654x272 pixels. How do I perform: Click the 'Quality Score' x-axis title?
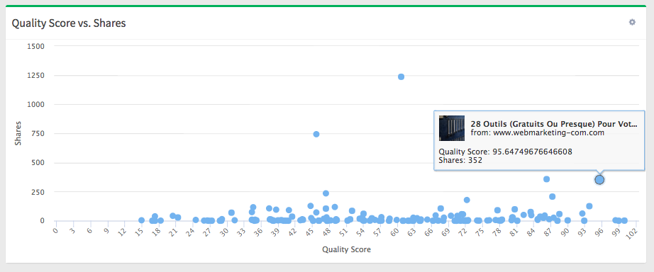coord(346,249)
